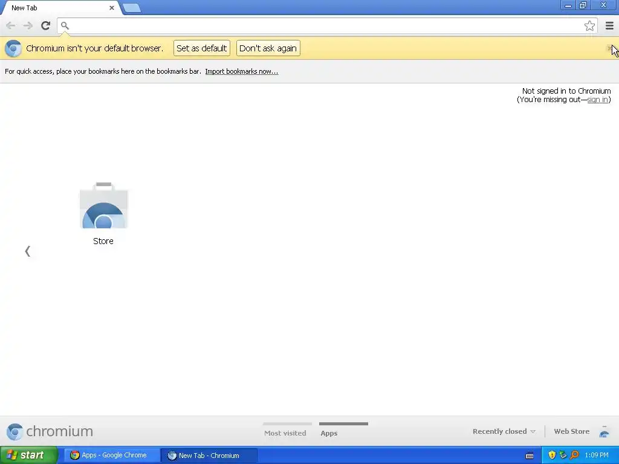The image size is (619, 464).
Task: Open the Windows start menu
Action: pyautogui.click(x=29, y=456)
